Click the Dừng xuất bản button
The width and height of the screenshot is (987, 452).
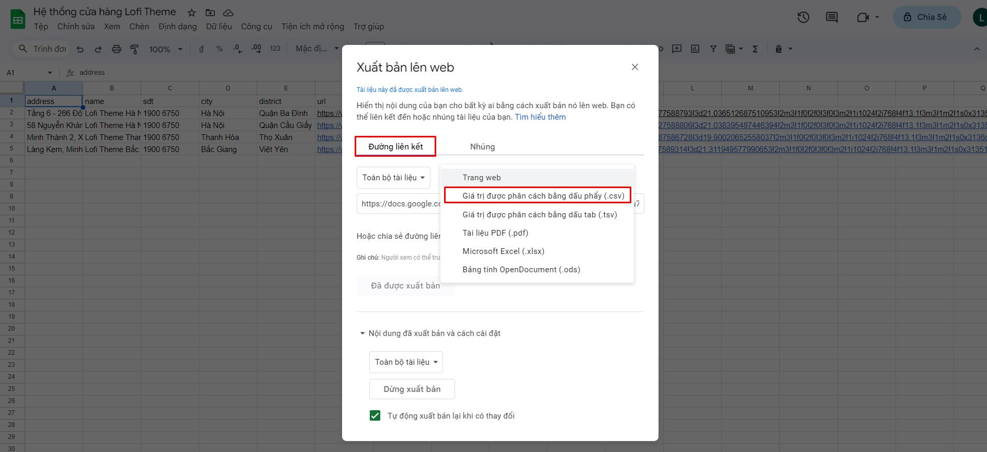(x=412, y=389)
